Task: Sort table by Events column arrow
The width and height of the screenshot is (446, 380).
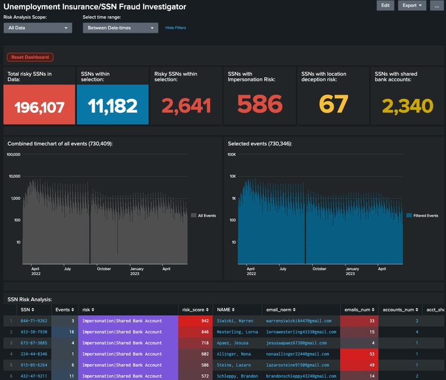Action: 73,310
